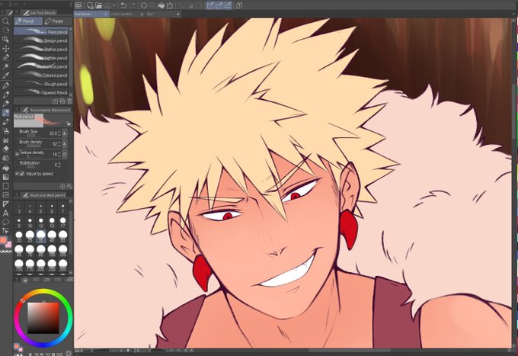Toggle the Adjust by speed checkbox
Screen dimensions: 518x356
22,174
